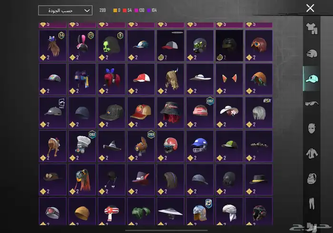
Task: Close the inventory with the X
Action: click(310, 8)
